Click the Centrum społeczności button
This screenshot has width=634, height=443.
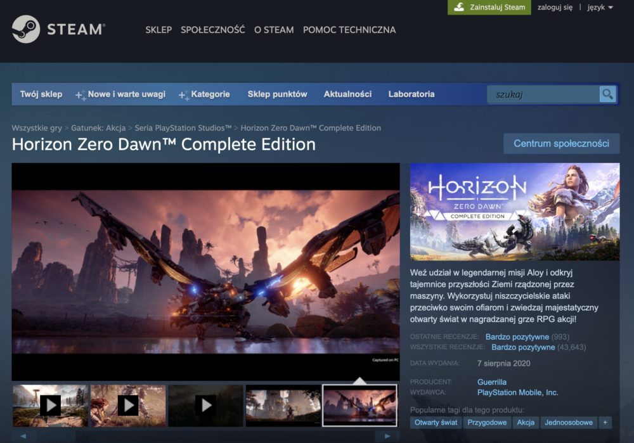point(561,143)
